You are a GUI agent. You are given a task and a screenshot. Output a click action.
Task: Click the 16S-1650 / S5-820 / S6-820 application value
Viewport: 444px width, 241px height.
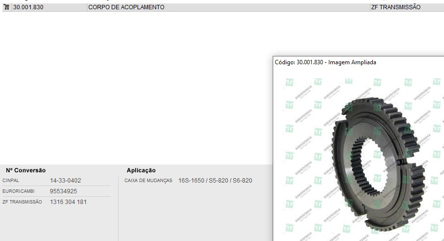coord(215,181)
